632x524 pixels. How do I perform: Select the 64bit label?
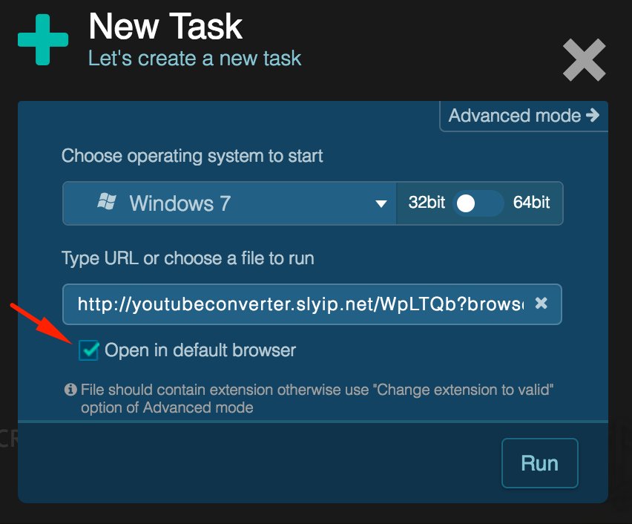[x=531, y=203]
